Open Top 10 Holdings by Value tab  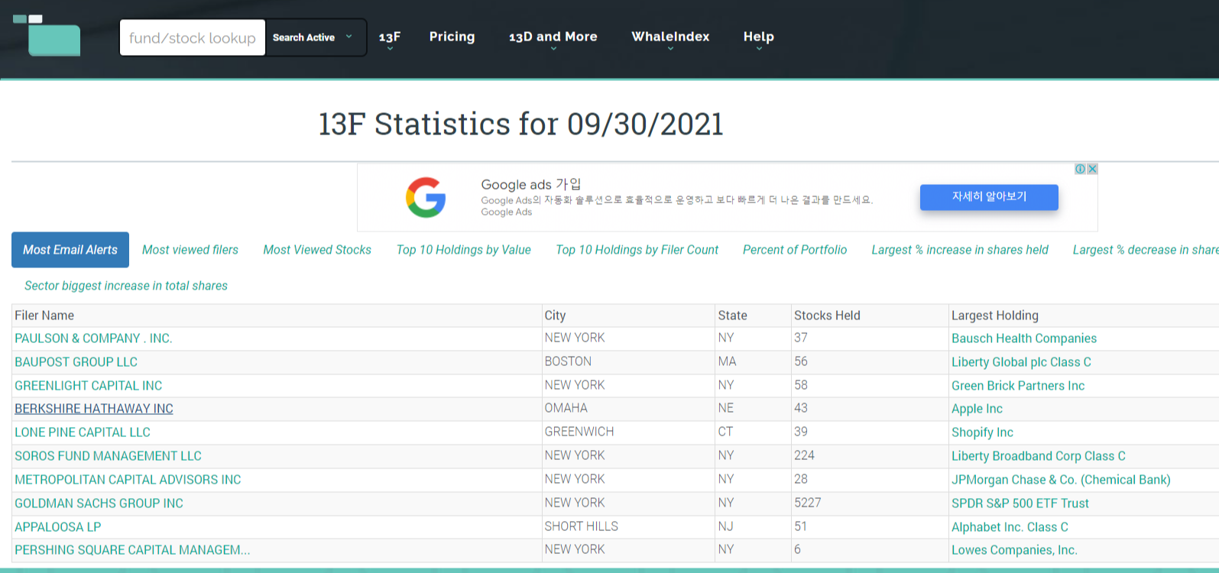point(464,250)
